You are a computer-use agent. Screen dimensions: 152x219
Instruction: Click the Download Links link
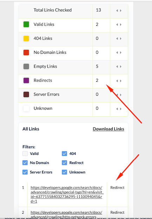pos(108,129)
